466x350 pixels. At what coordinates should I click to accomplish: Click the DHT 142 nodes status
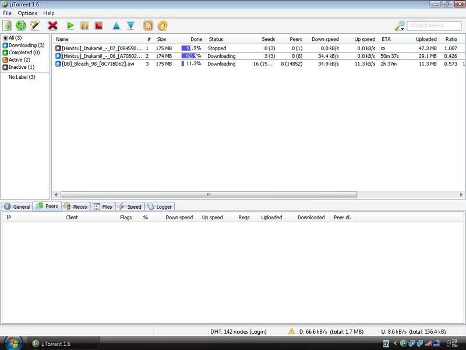pyautogui.click(x=238, y=331)
